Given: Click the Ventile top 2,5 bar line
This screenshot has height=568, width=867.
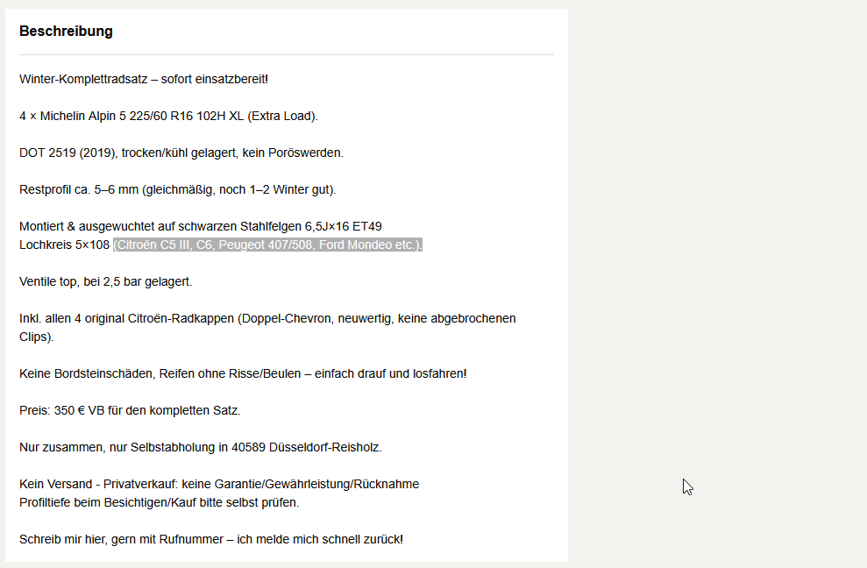Looking at the screenshot, I should click(x=105, y=281).
